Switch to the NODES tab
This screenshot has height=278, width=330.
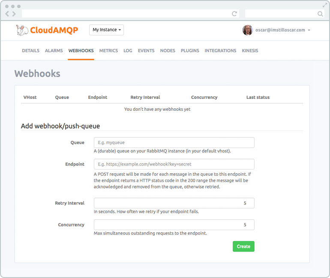168,50
